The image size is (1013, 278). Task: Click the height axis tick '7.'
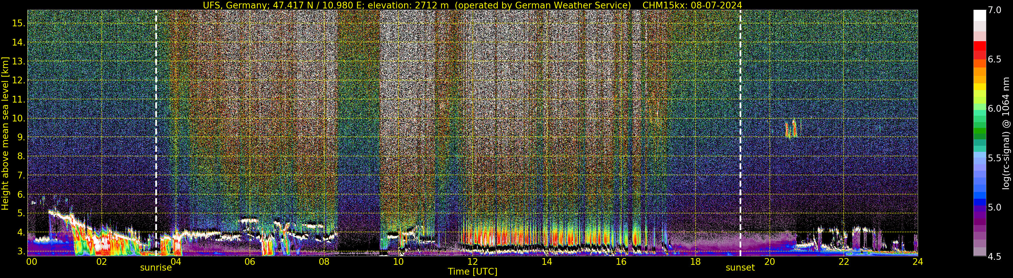21,175
